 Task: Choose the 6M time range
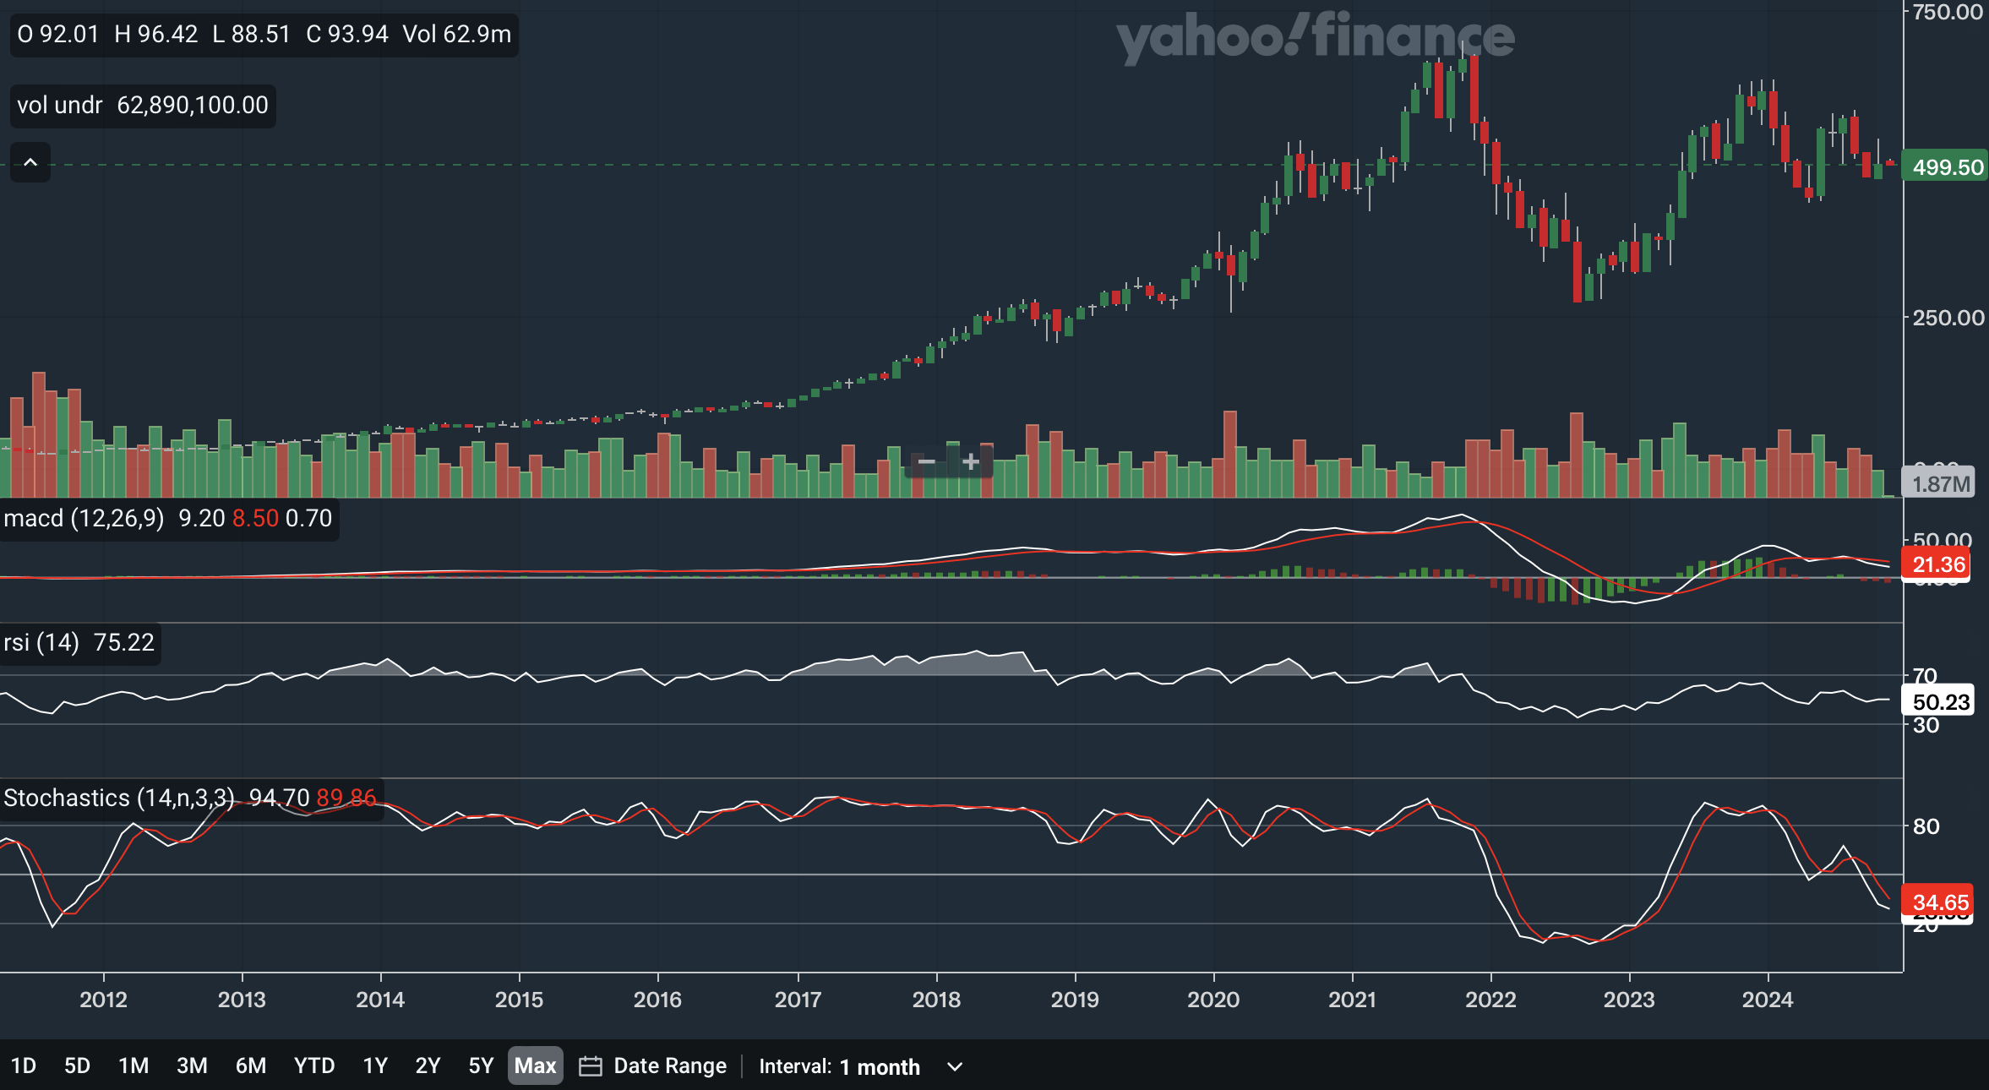coord(250,1065)
